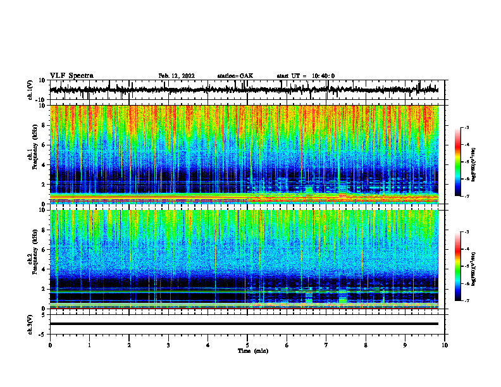Image resolution: width=501 pixels, height=387 pixels.
Task: Click time axis tick label "9"
Action: click(405, 345)
